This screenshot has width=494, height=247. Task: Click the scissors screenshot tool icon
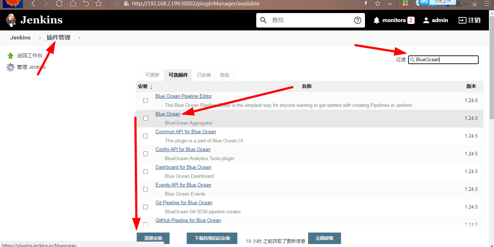[x=458, y=4]
